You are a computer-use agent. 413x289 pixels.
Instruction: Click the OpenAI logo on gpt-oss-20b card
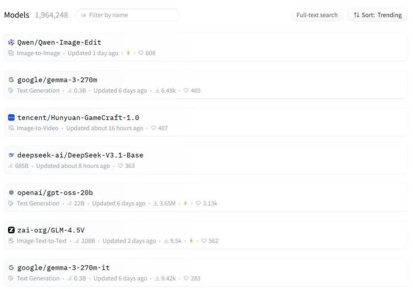[x=11, y=192]
